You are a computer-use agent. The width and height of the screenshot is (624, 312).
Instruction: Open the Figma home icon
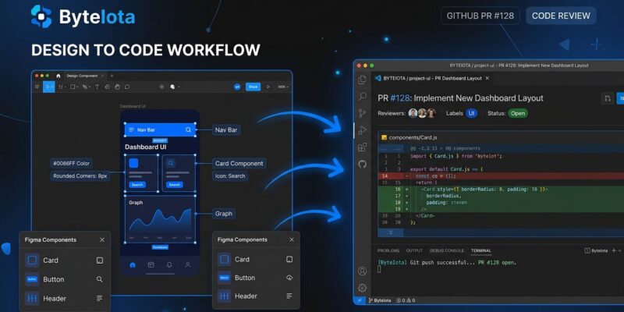coord(58,76)
